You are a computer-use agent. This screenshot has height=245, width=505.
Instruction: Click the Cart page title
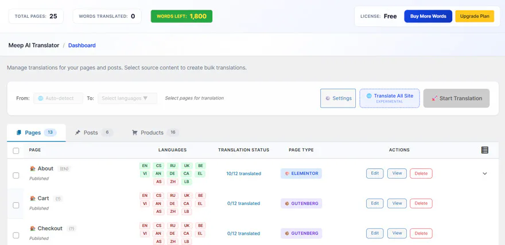pyautogui.click(x=43, y=199)
